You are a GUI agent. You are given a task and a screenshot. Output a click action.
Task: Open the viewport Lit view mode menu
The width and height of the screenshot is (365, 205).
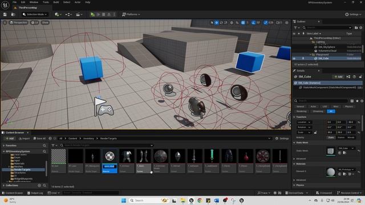click(35, 23)
